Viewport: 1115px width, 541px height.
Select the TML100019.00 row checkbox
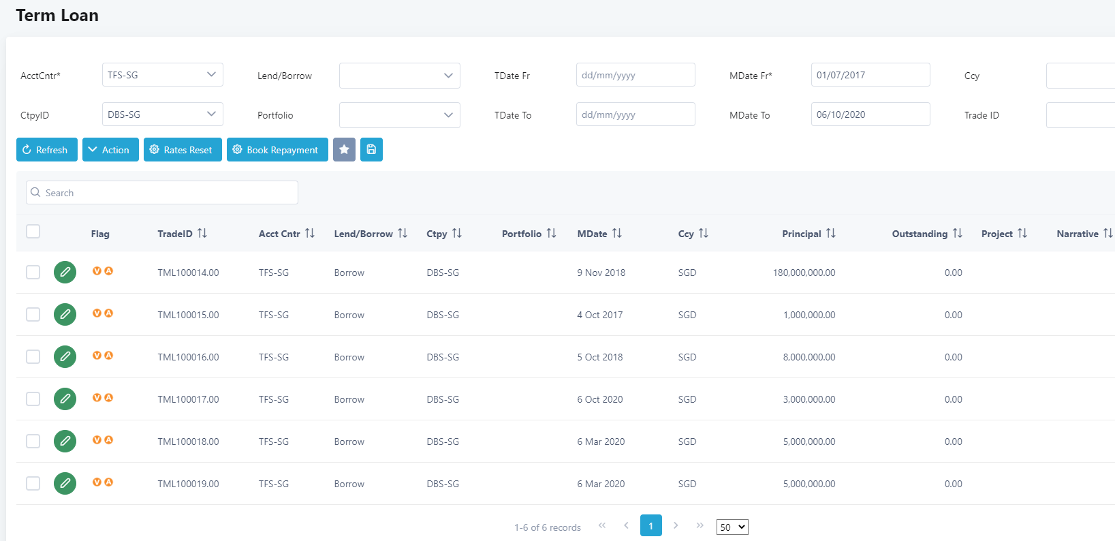click(33, 484)
